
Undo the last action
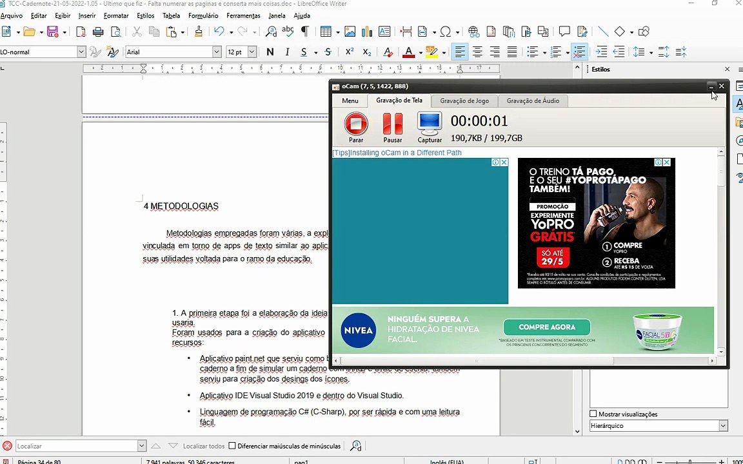[219, 32]
